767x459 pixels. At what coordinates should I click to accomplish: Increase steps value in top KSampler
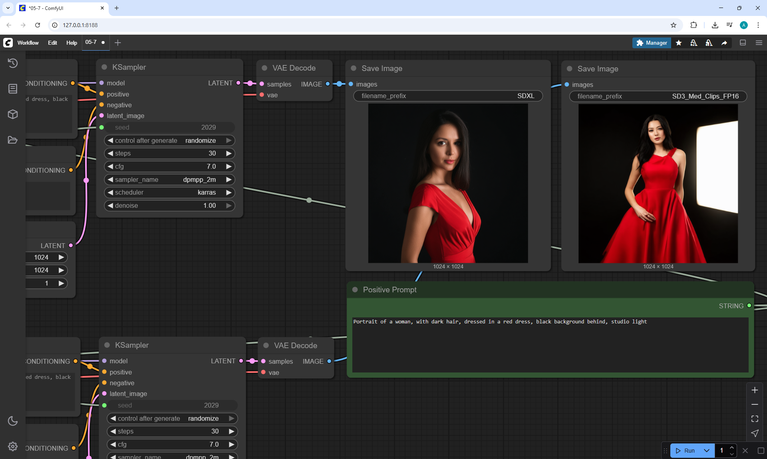pos(229,153)
